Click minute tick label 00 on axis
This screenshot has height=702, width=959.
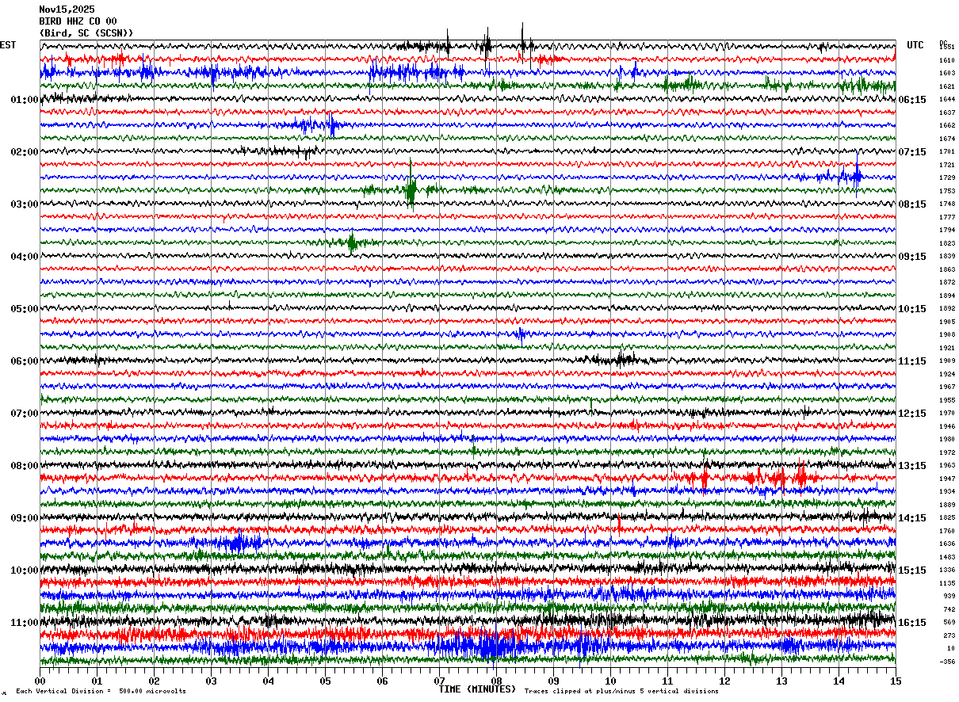(x=40, y=681)
